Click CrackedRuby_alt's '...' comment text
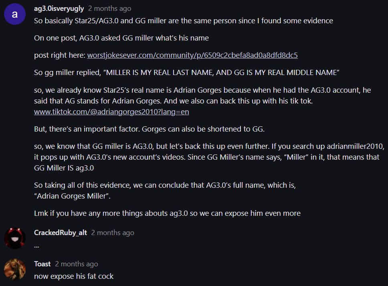This screenshot has height=286, width=388. [36, 245]
